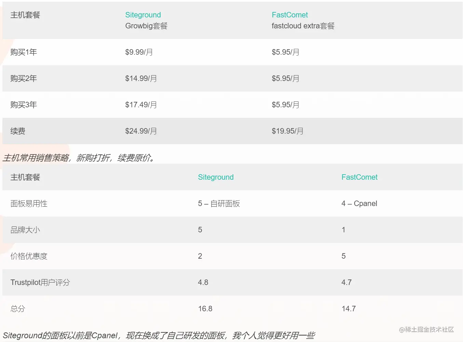Click the caption '主机常用销售策略，新购打折，续费原价。'

point(79,158)
